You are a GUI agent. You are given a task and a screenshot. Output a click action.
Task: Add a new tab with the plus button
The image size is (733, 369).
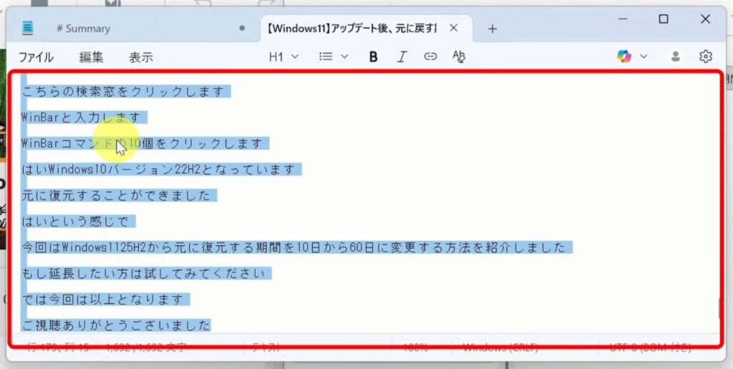click(x=492, y=29)
